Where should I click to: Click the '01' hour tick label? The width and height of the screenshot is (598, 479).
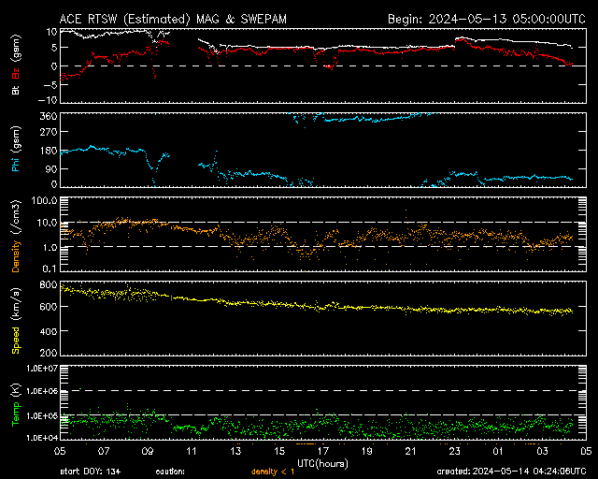498,451
